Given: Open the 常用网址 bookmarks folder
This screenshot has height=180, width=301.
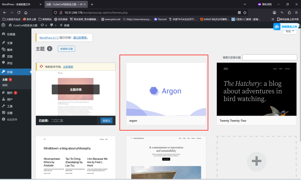Looking at the screenshot, I should pyautogui.click(x=45, y=19).
